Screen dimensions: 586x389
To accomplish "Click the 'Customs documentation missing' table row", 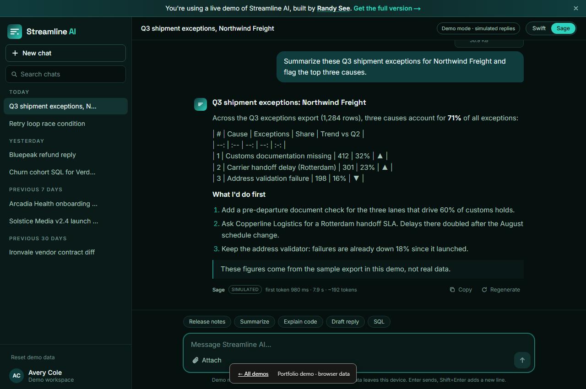I will pyautogui.click(x=300, y=156).
